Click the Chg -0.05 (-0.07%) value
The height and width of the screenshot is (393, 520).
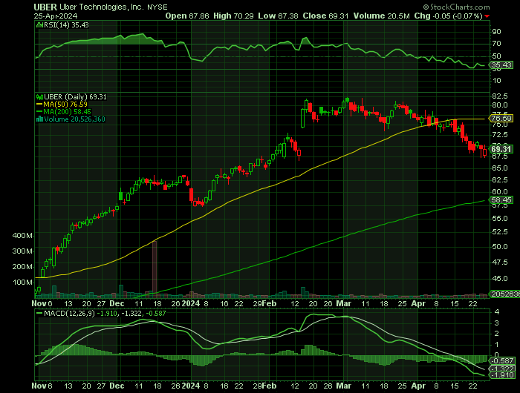tap(448, 16)
